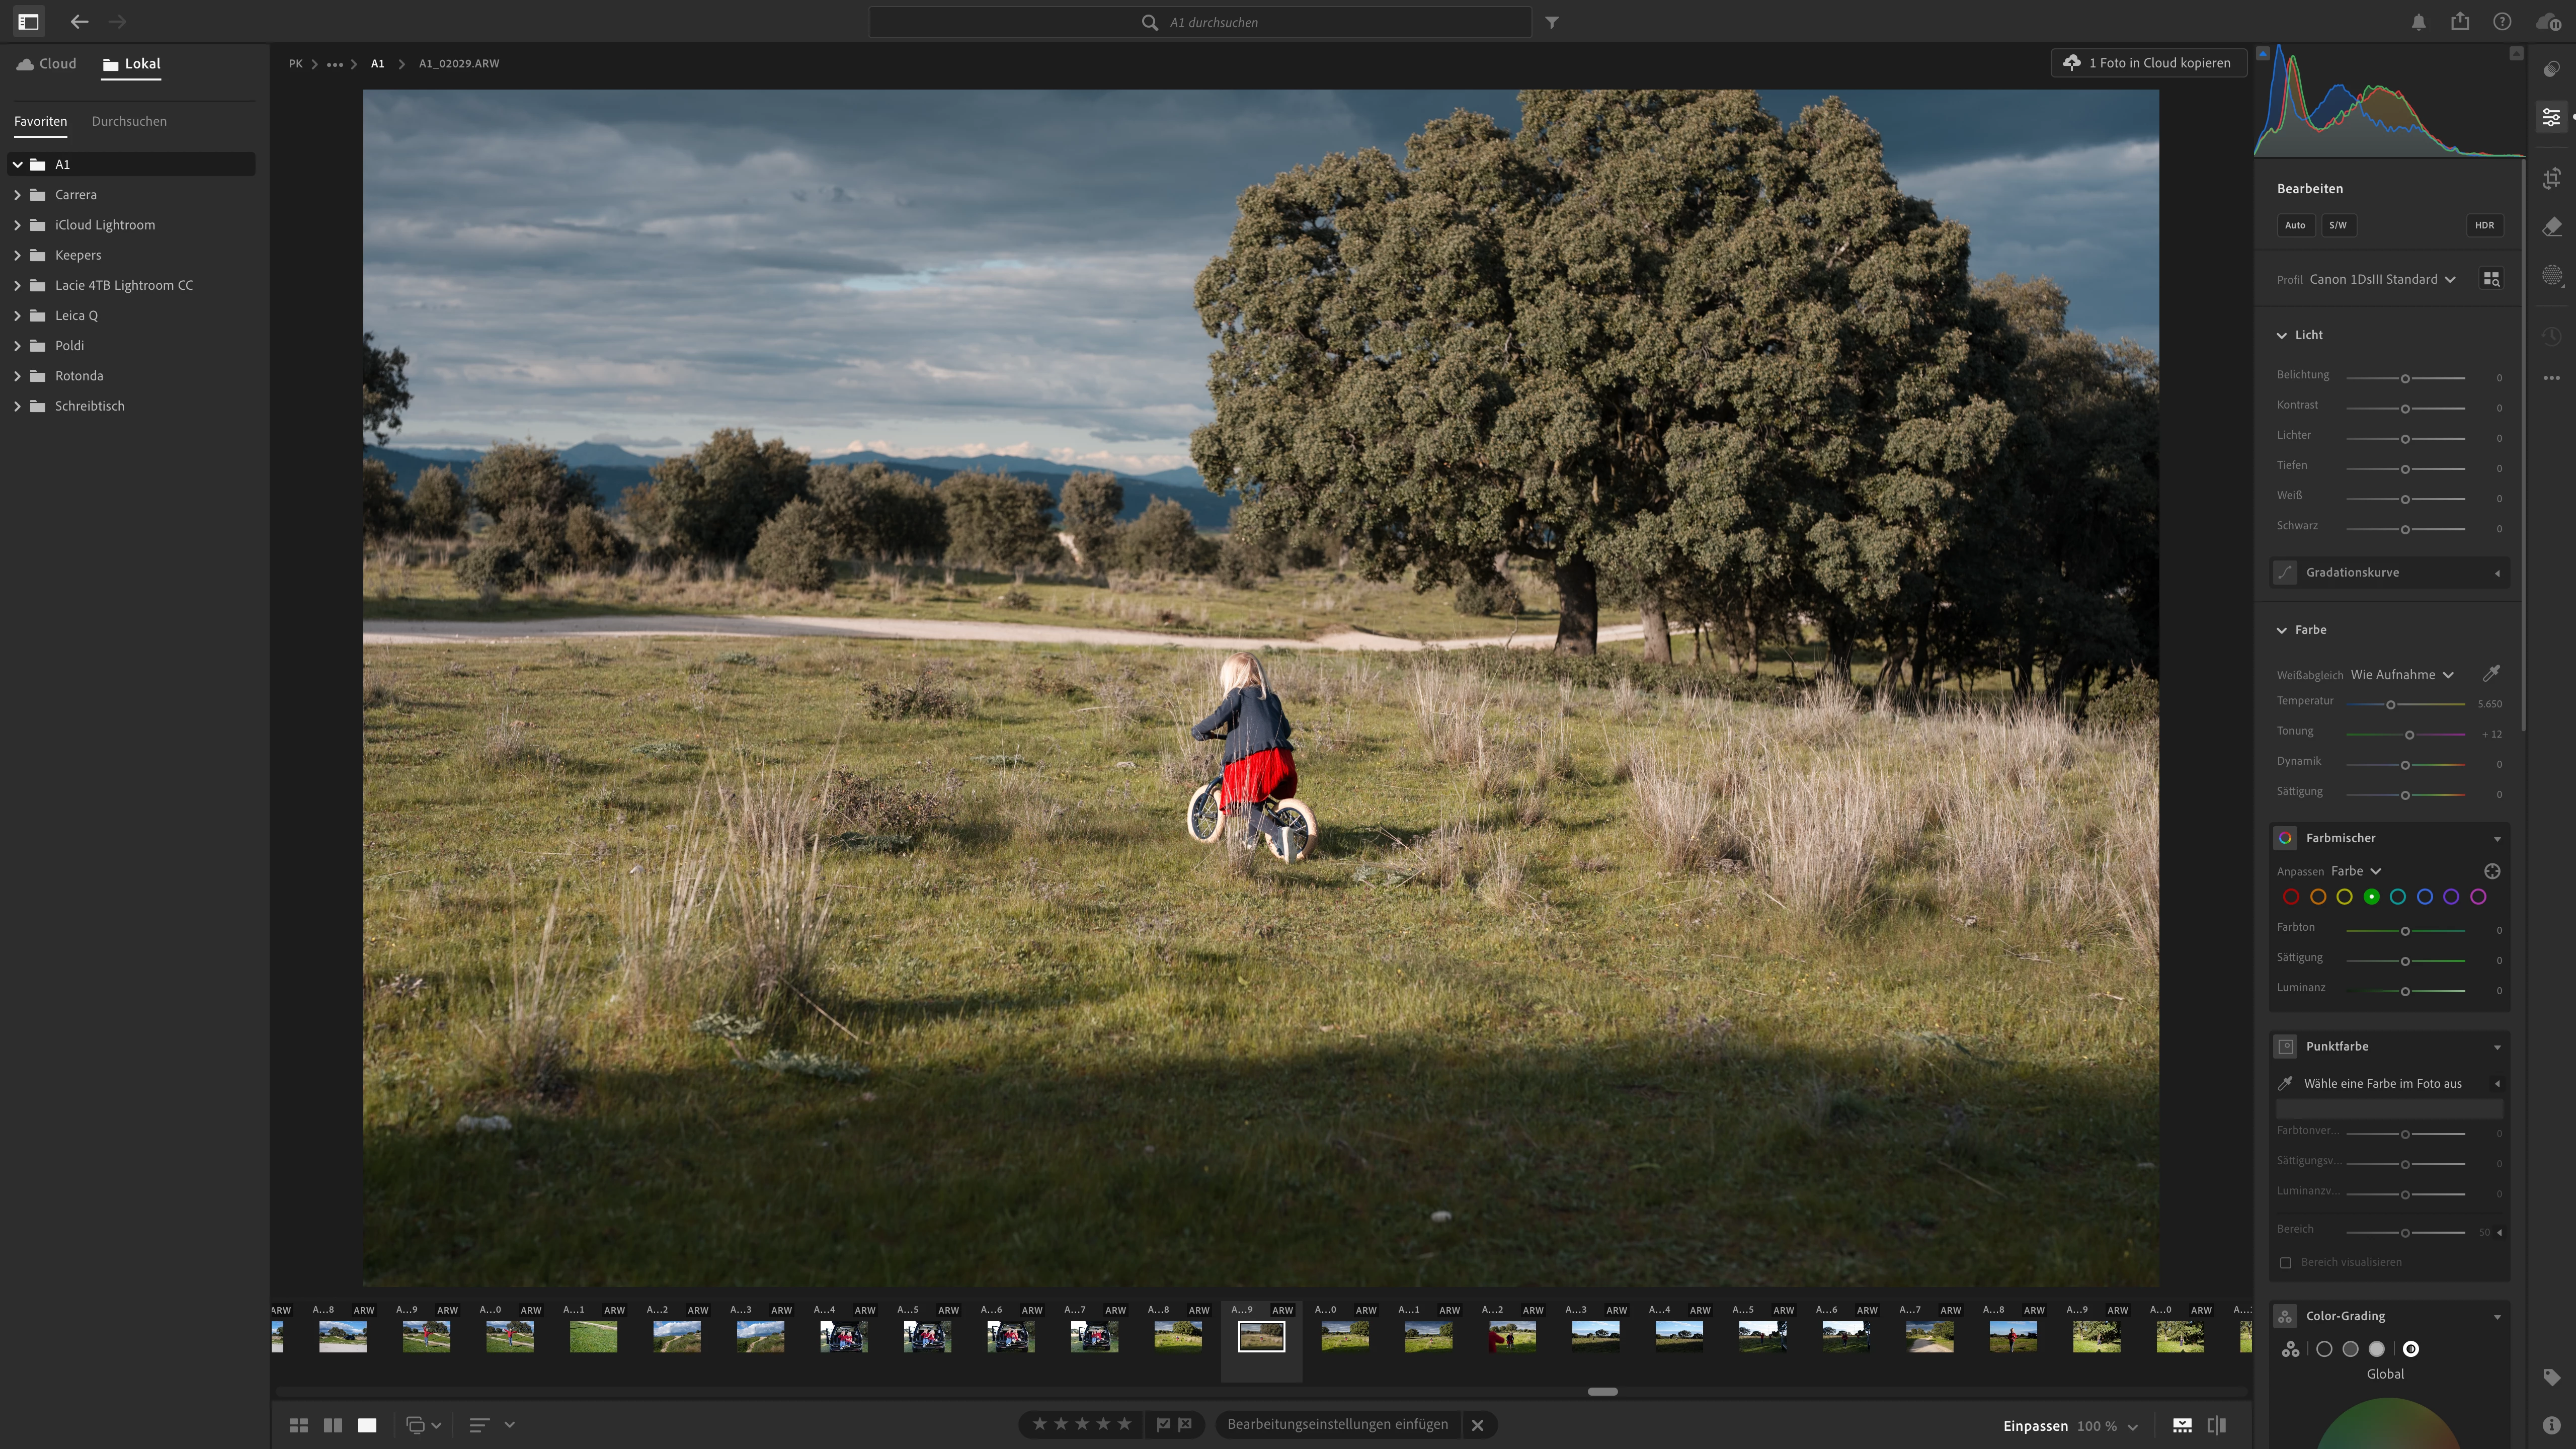Click '1 Foto in Cloud kopieren' button
2576x1449 pixels.
click(2148, 63)
